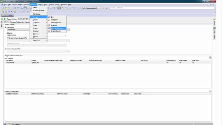Open the Search menu
The height and width of the screenshot is (125, 222).
pos(14,5)
